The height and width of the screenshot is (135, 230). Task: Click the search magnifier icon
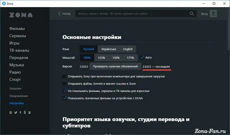pyautogui.click(x=191, y=14)
